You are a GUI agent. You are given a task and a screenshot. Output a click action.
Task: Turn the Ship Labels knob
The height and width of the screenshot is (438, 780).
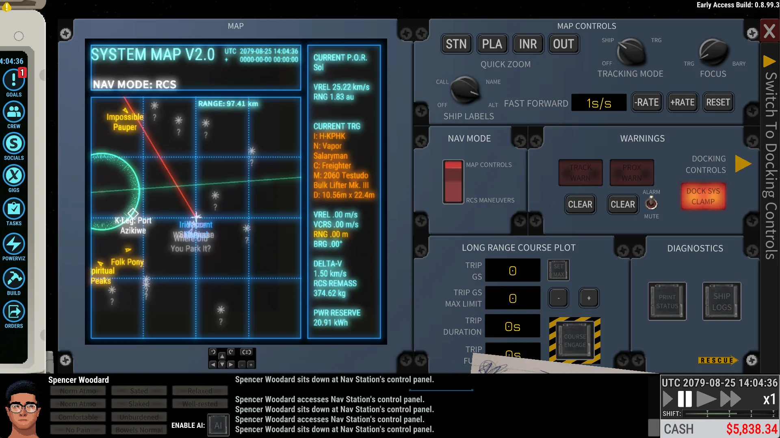point(465,89)
